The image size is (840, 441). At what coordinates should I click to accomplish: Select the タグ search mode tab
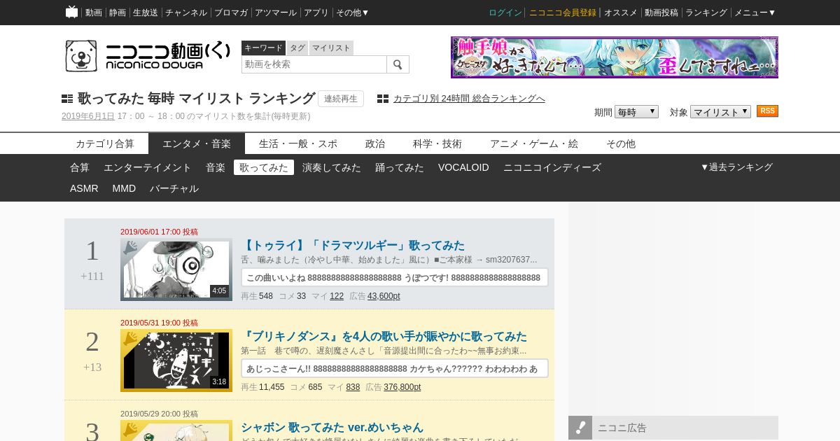tap(297, 48)
